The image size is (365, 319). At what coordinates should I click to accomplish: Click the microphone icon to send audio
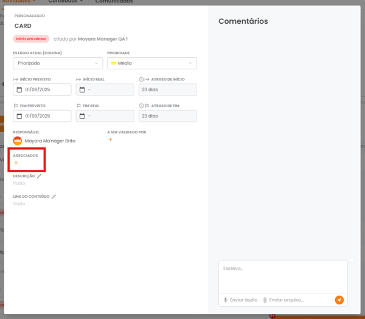coord(226,300)
